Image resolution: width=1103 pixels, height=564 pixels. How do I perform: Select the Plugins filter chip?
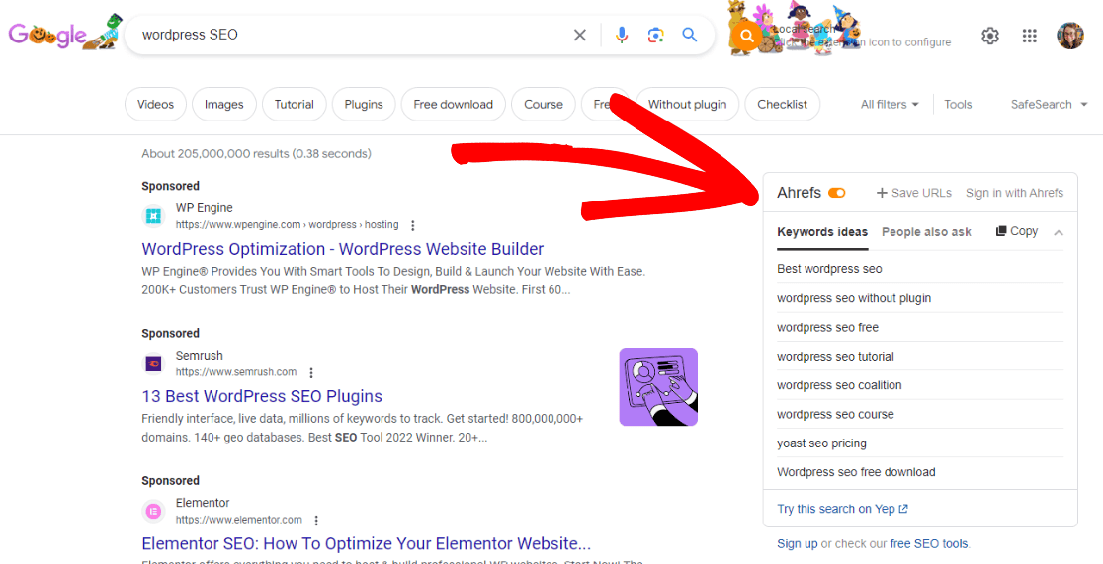[364, 104]
